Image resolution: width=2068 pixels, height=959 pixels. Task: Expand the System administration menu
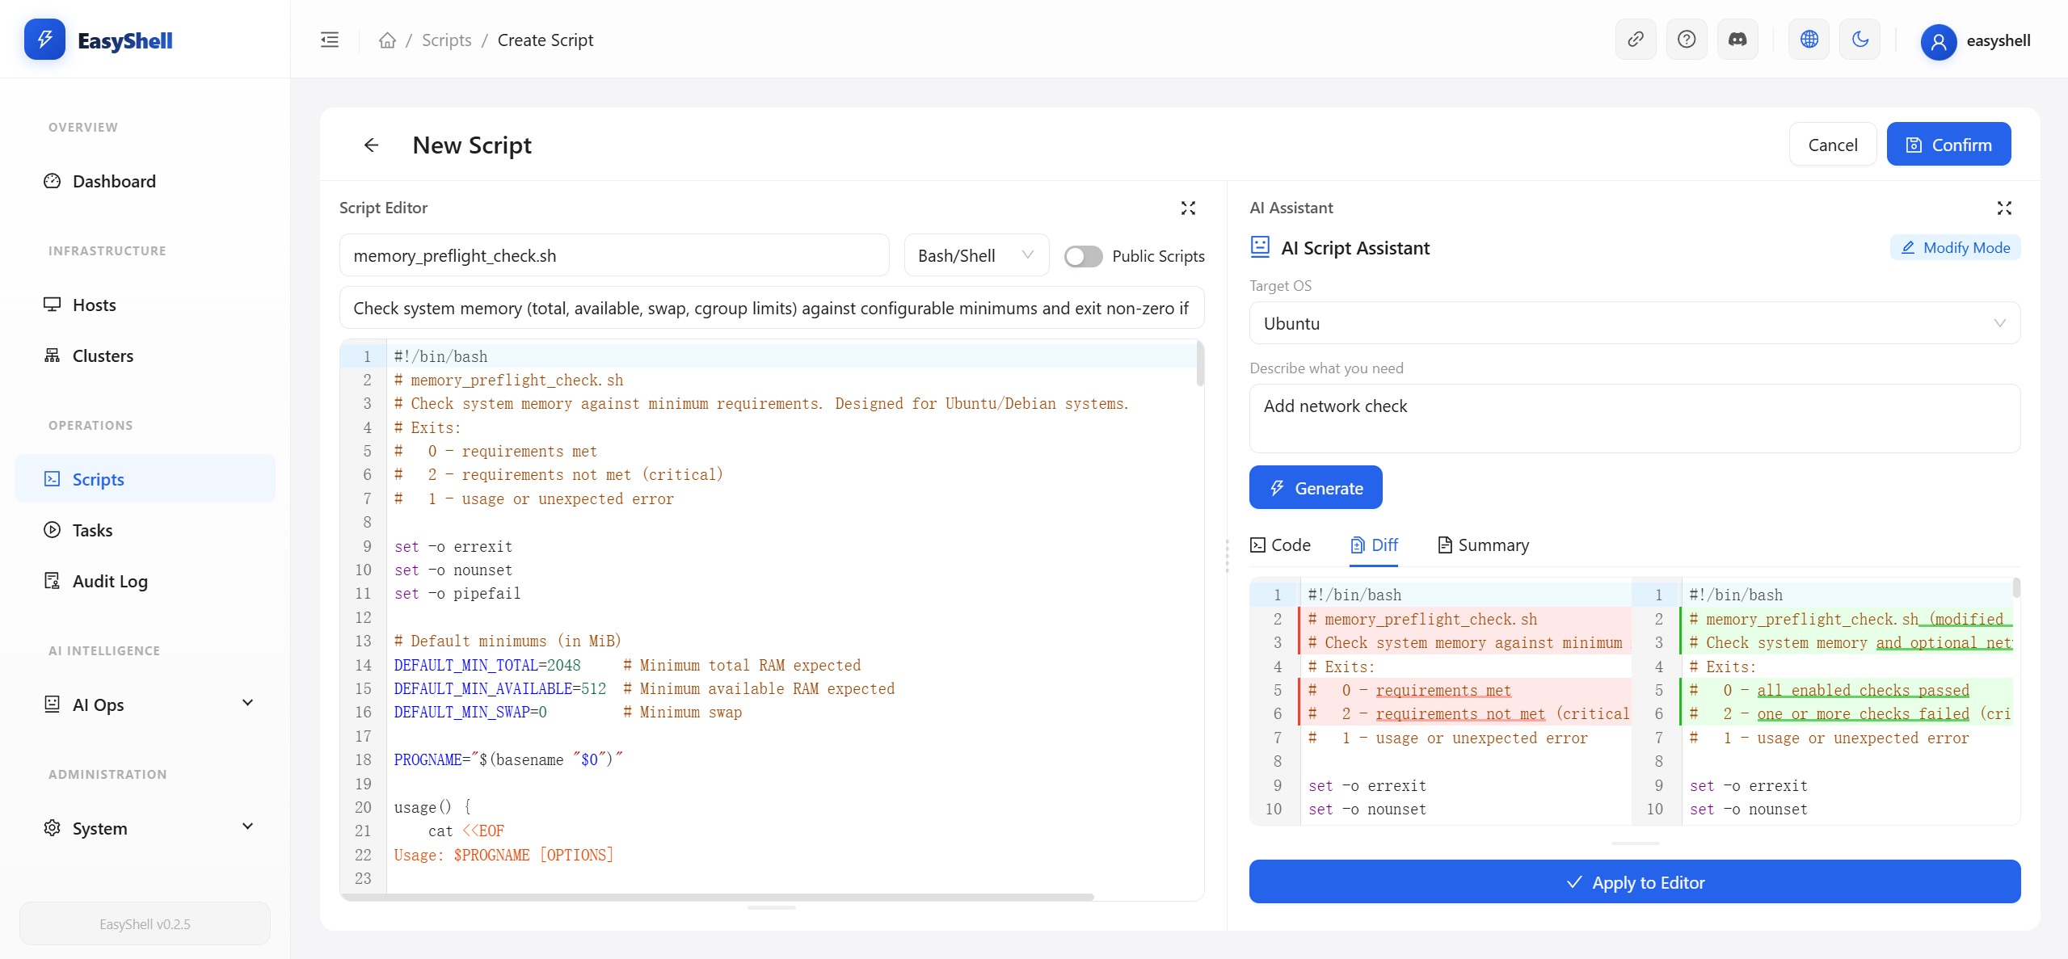point(144,827)
